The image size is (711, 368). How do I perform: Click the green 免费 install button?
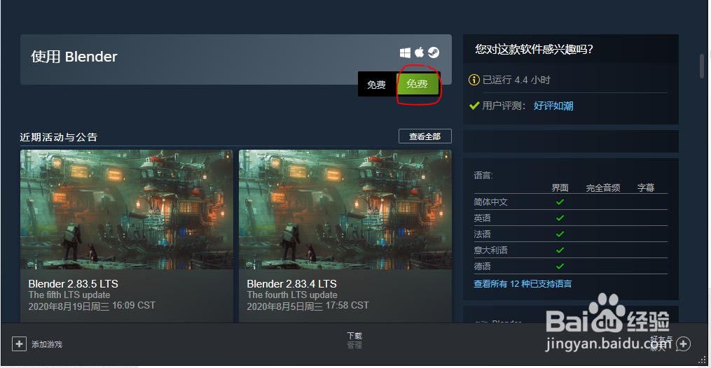pyautogui.click(x=417, y=84)
